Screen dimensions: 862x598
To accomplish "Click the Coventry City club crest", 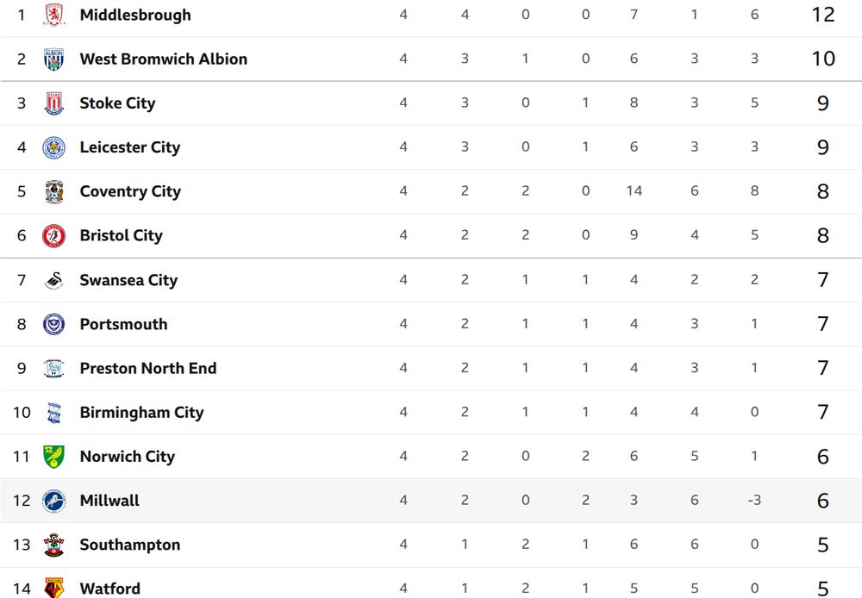I will (53, 191).
